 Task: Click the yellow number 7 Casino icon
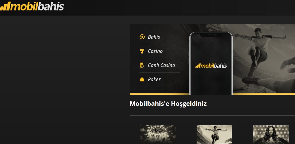[x=142, y=51]
